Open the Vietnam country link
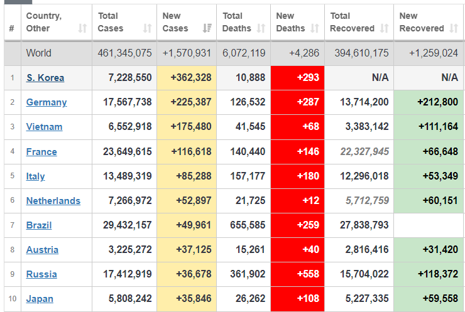Screen dimensions: 465x312 click(44, 127)
